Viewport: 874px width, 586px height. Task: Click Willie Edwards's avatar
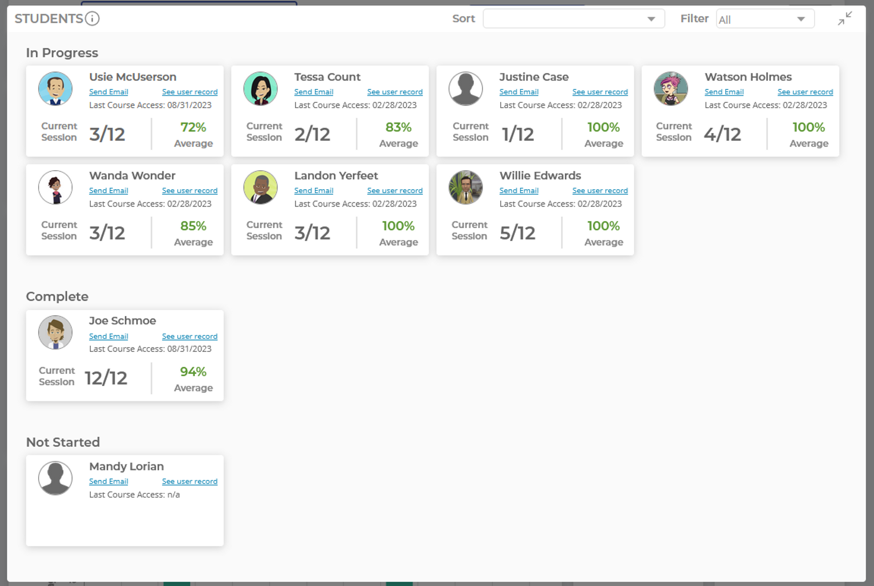(x=466, y=187)
